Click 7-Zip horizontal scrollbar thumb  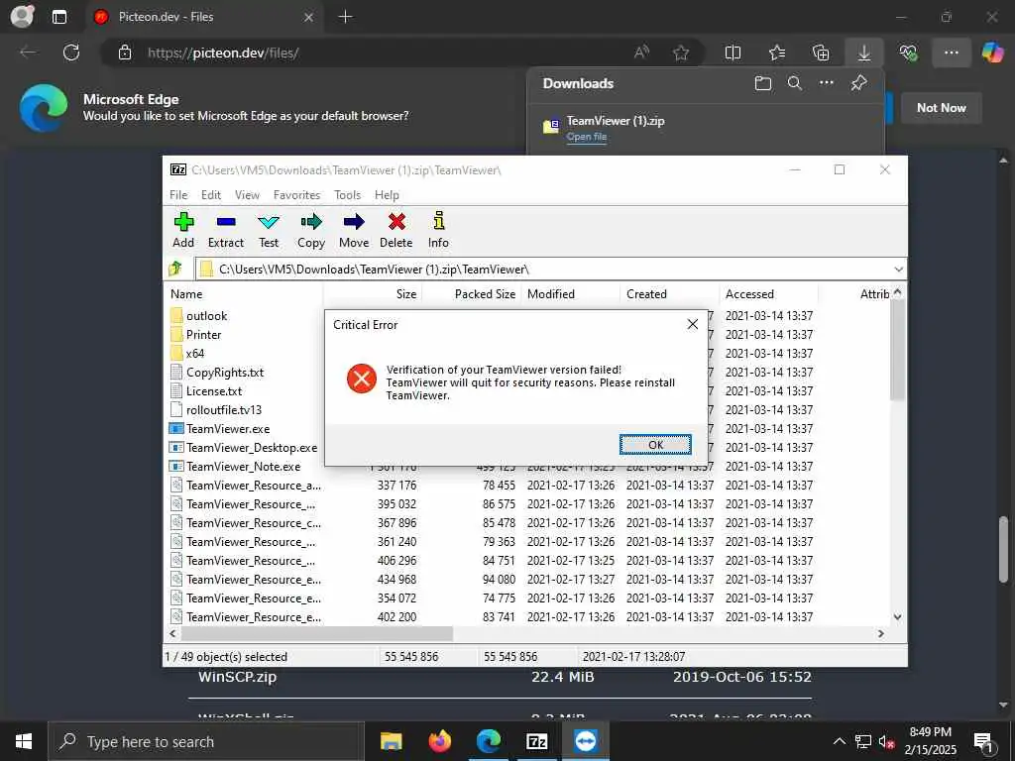[316, 633]
